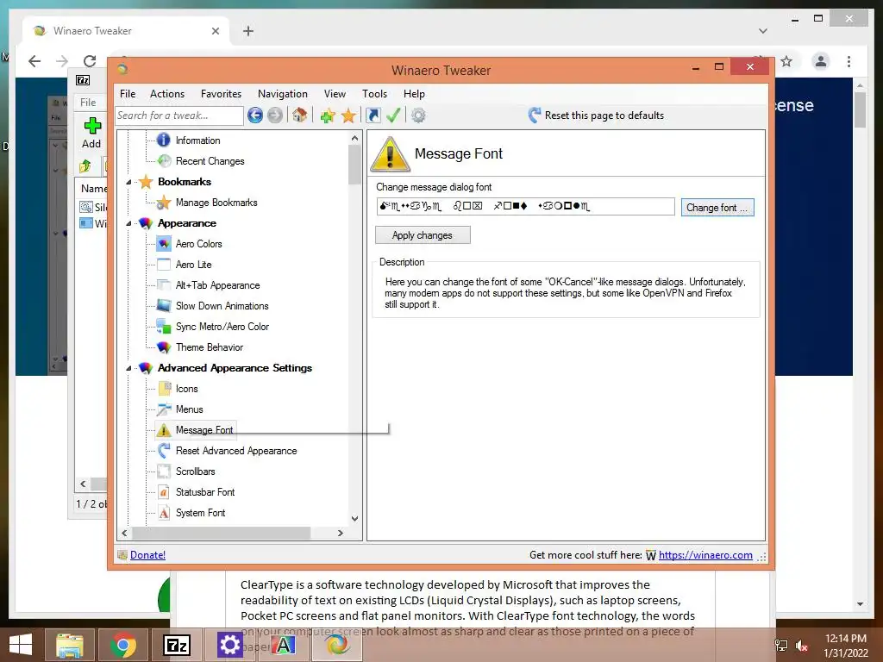Click the export shortcut arrow toolbar icon
Viewport: 883px width, 662px height.
pyautogui.click(x=373, y=116)
